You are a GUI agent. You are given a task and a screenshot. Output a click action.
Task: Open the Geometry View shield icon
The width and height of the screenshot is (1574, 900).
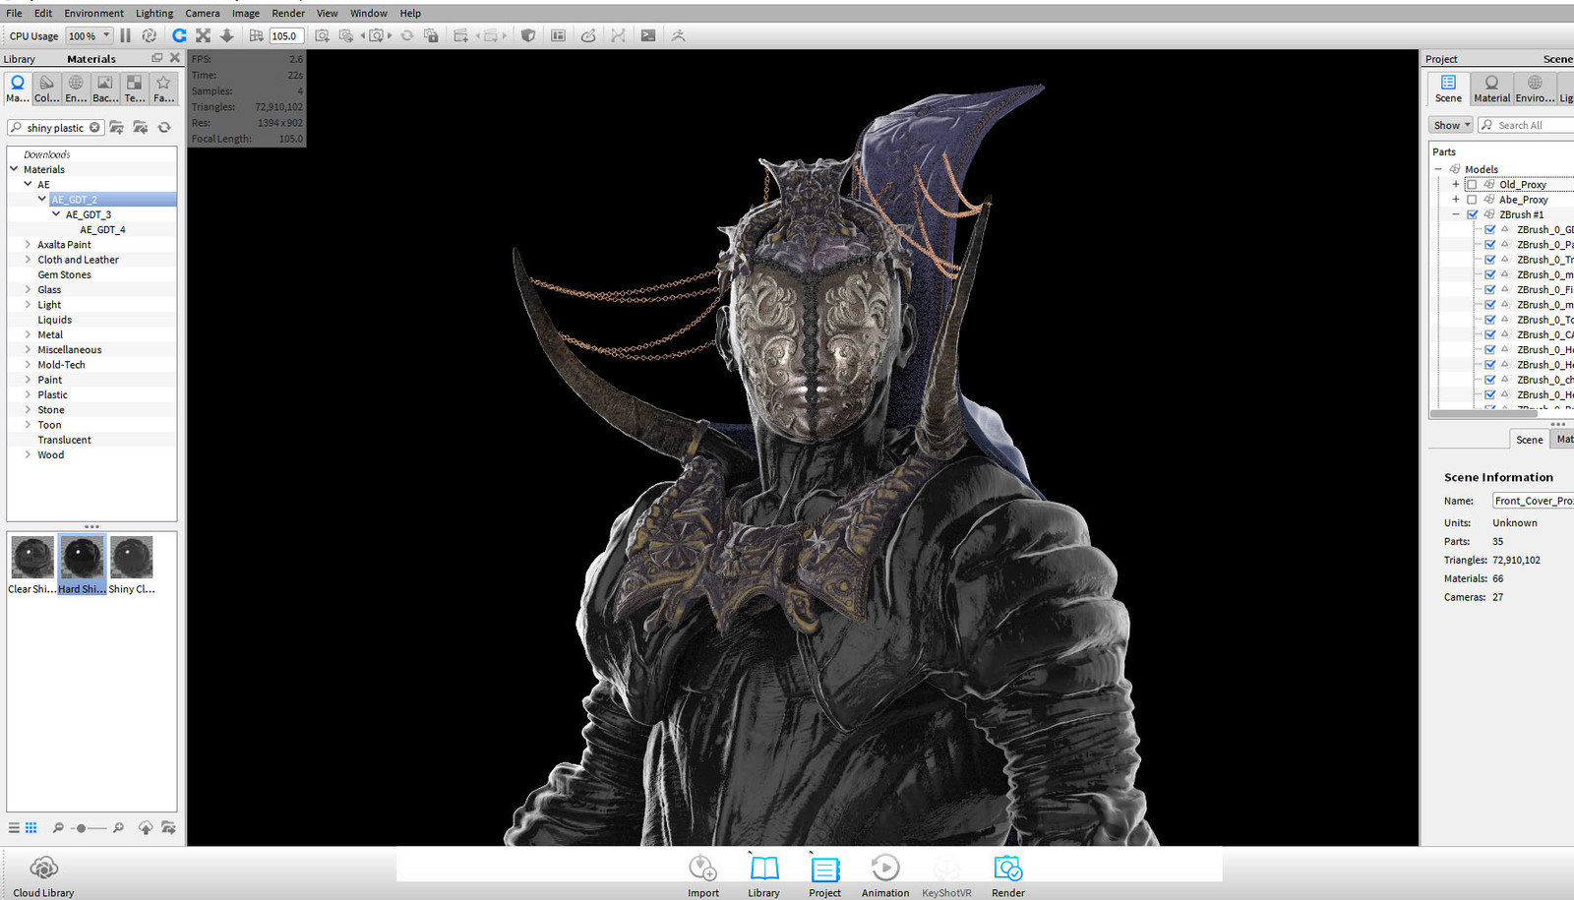528,35
